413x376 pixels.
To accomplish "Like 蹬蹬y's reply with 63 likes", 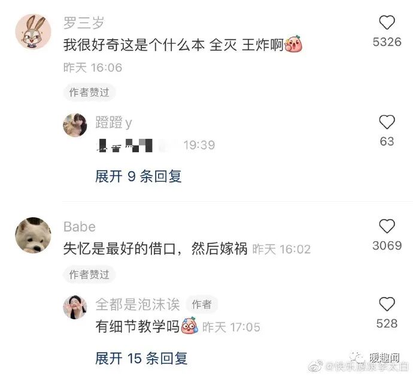I will coord(387,122).
